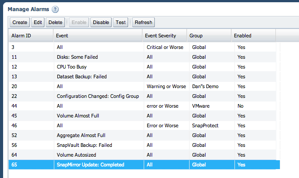The height and width of the screenshot is (178, 299).
Task: Sort by Alarm ID column header
Action: (x=31, y=36)
